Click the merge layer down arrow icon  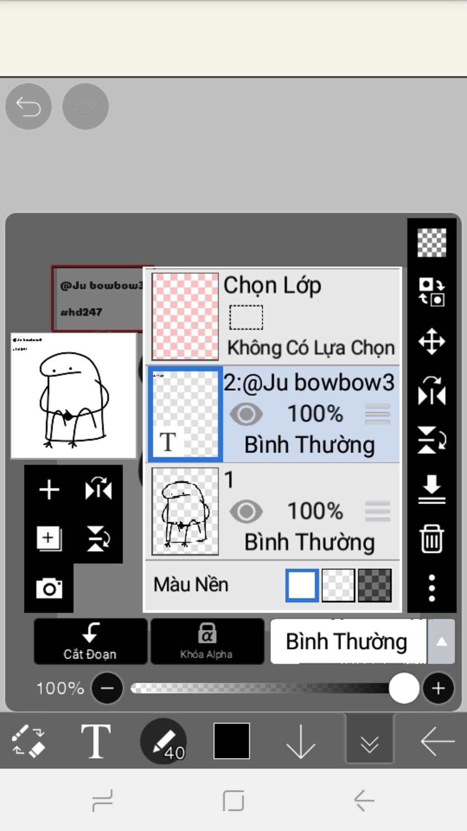tap(431, 489)
